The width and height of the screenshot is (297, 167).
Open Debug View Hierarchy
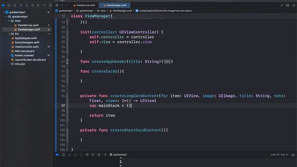click(87, 154)
